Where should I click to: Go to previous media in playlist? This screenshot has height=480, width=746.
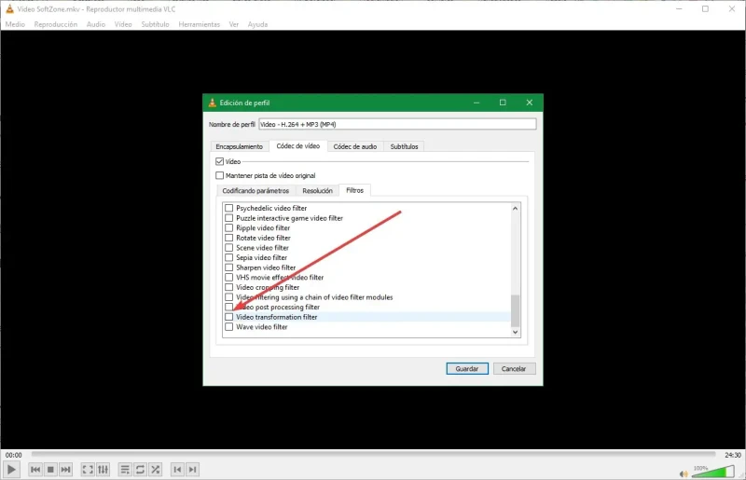click(x=35, y=470)
